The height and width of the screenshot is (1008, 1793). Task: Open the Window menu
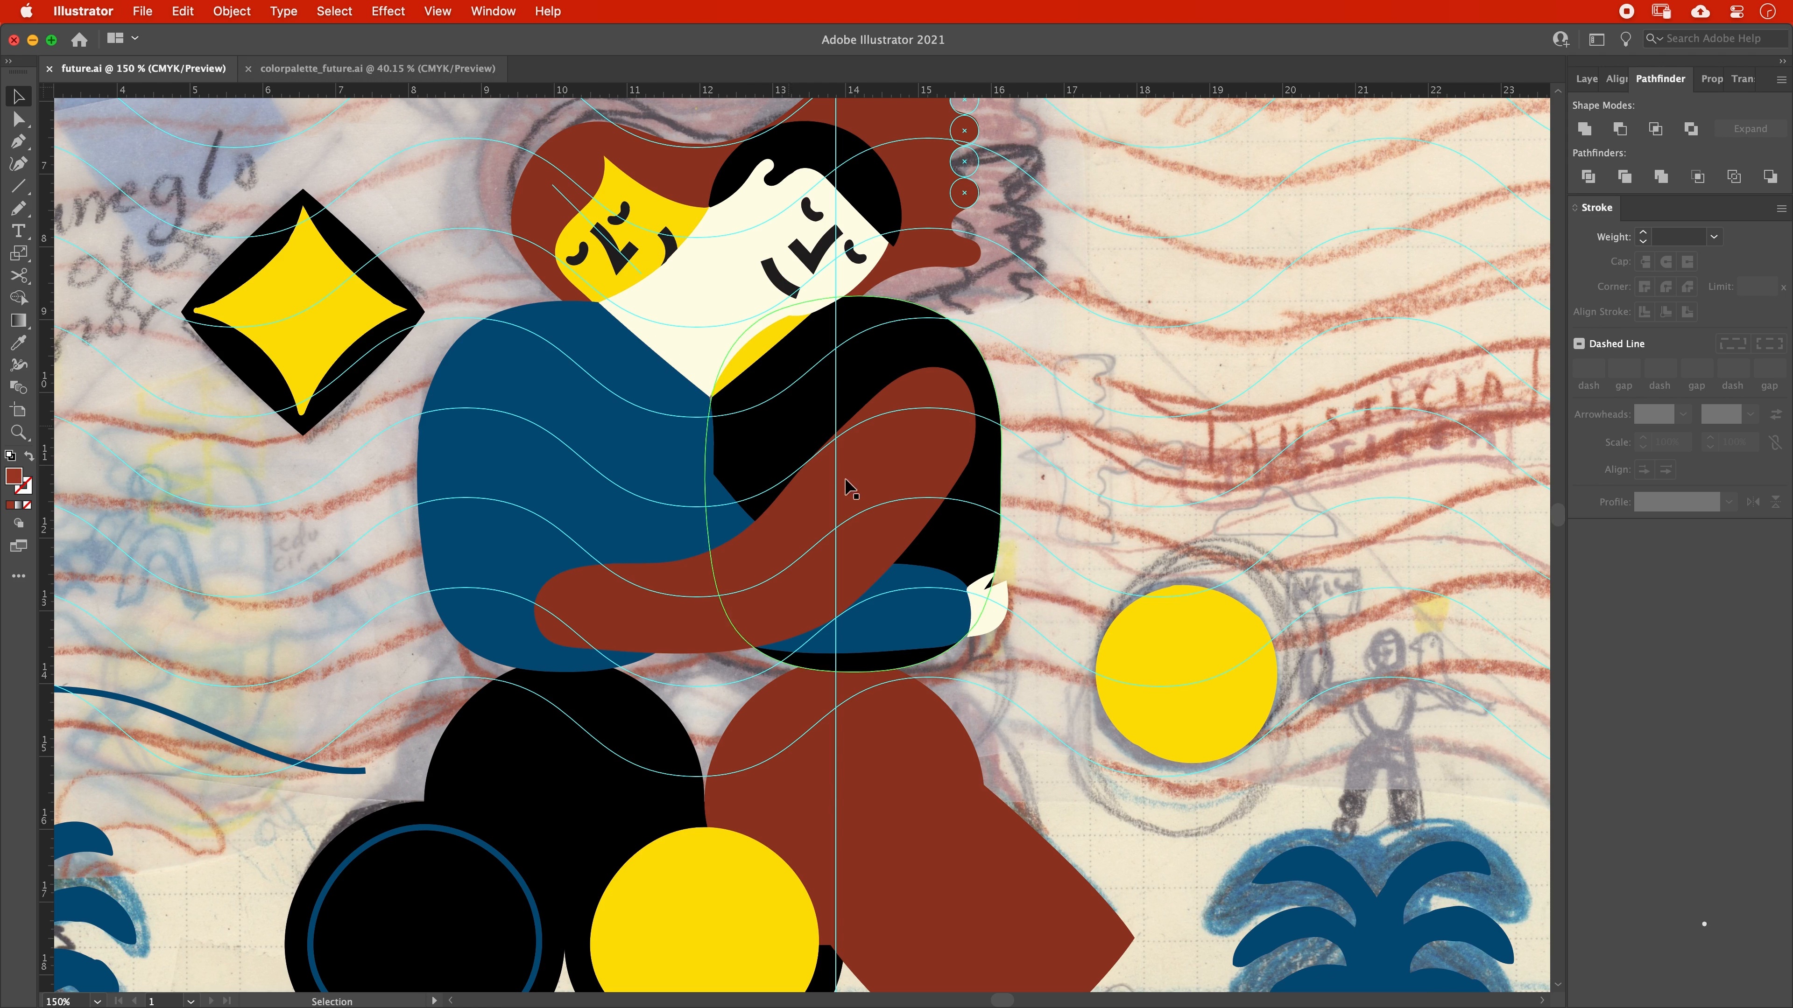493,11
